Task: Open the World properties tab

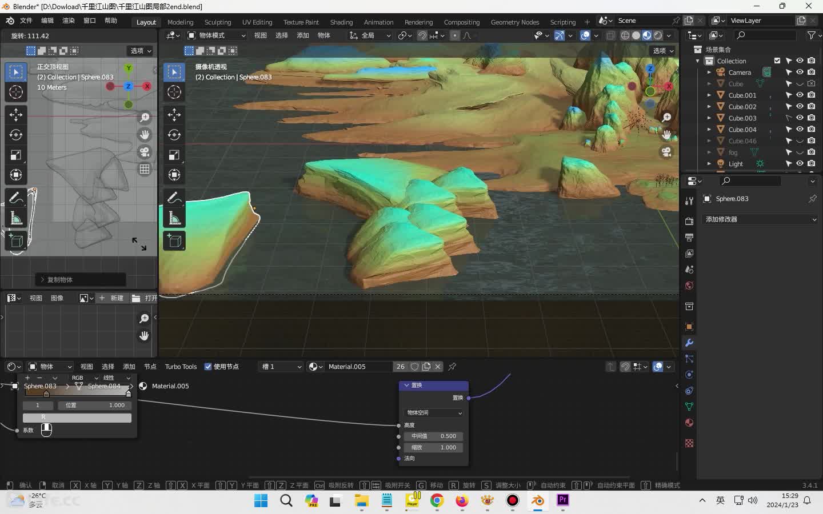Action: [x=689, y=286]
